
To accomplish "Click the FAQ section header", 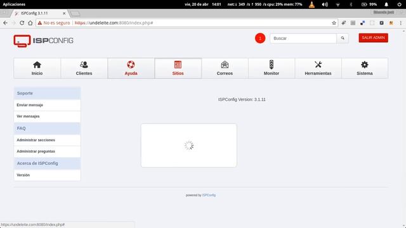I will pos(47,129).
